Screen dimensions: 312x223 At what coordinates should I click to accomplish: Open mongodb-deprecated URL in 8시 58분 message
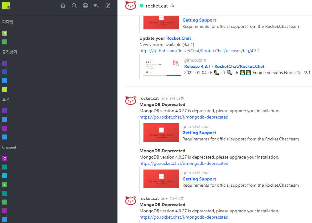[x=184, y=117]
